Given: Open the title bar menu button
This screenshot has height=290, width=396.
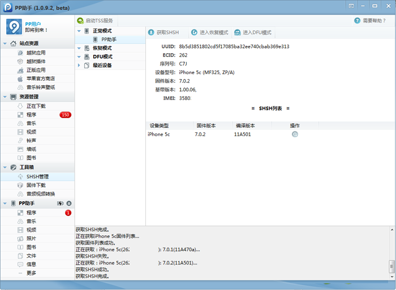Looking at the screenshot, I should pos(351,6).
